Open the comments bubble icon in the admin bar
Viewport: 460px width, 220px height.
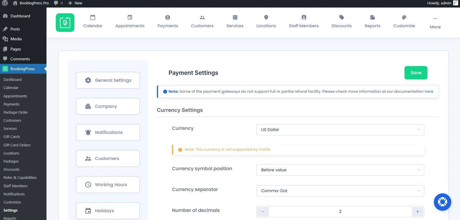[56, 3]
